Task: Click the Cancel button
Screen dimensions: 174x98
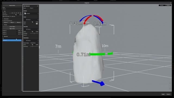Action: coord(168,94)
